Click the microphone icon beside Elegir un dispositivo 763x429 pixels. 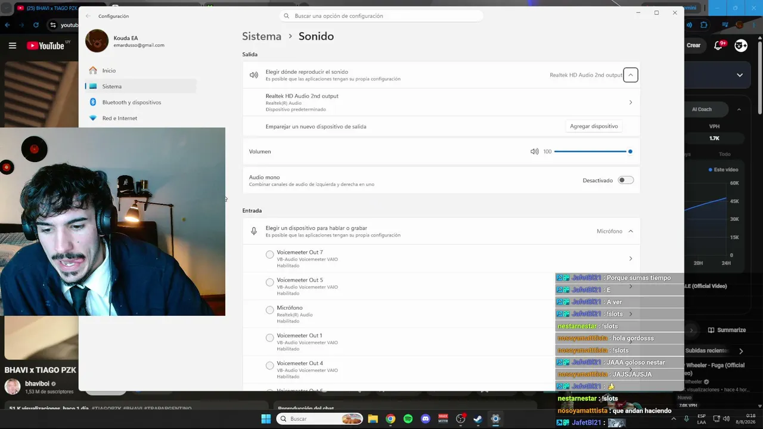click(254, 231)
